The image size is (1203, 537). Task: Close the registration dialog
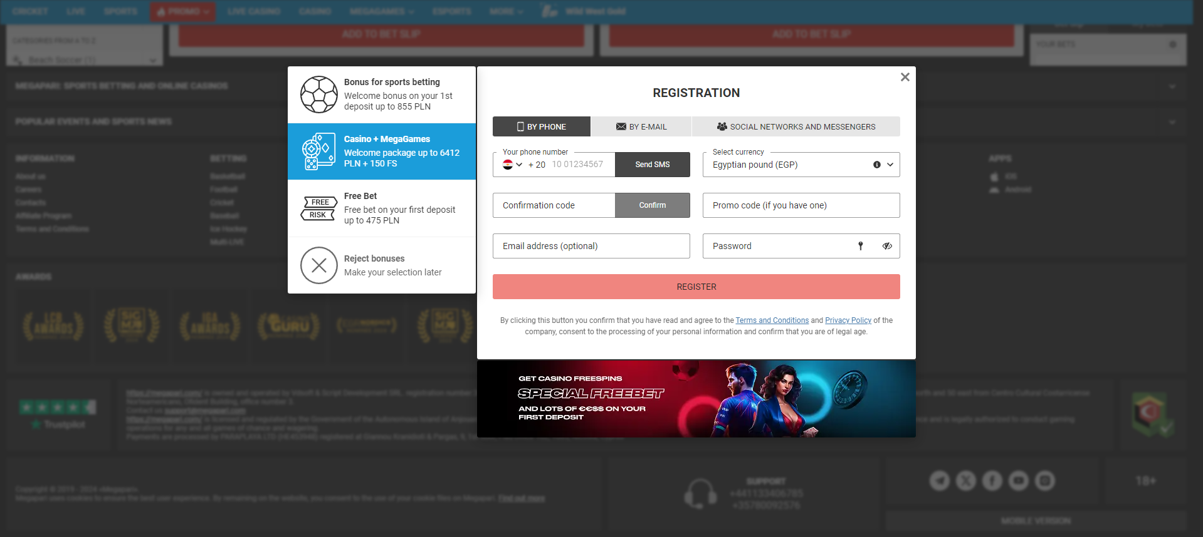[x=905, y=77]
